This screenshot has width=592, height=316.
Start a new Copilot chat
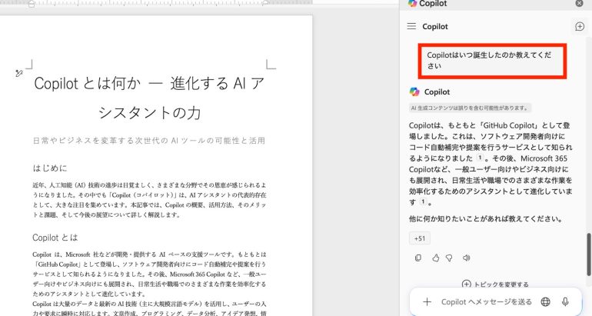click(579, 26)
